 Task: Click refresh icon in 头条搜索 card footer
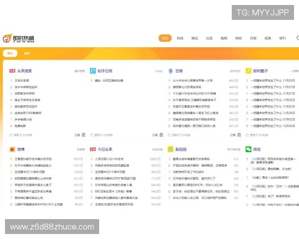coord(11,135)
